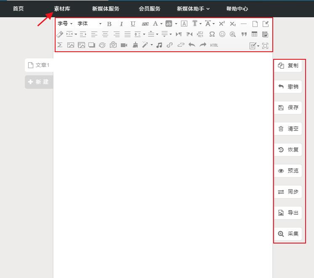Image resolution: width=314 pixels, height=278 pixels.
Task: Toggle bold formatting in editor toolbar
Action: [x=109, y=24]
